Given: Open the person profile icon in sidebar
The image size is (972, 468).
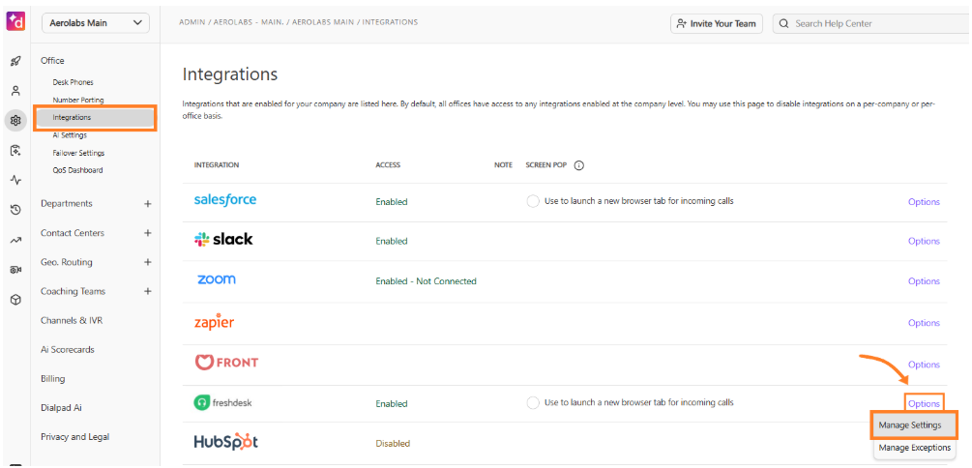Looking at the screenshot, I should (x=16, y=91).
